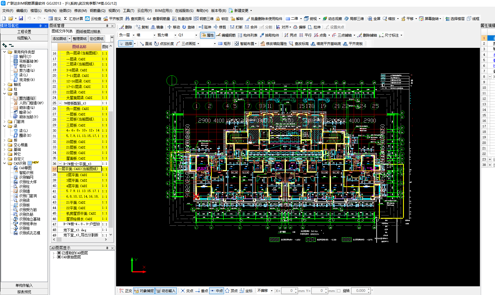Switch to 图纸楼层对照表 tab
The image size is (495, 295).
pyautogui.click(x=88, y=31)
